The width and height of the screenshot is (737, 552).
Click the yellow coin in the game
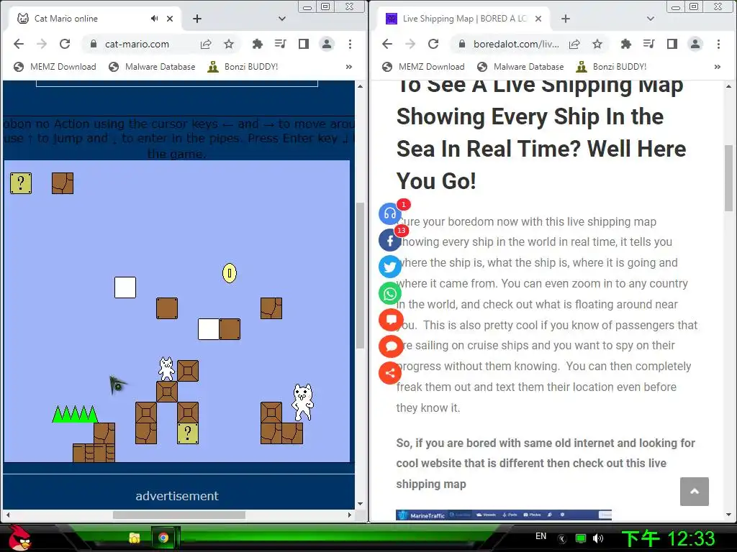coord(230,273)
